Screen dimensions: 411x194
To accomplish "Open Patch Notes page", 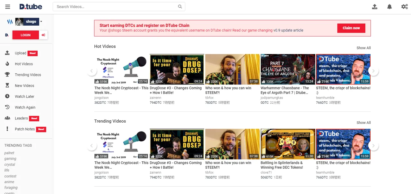I will pyautogui.click(x=25, y=129).
